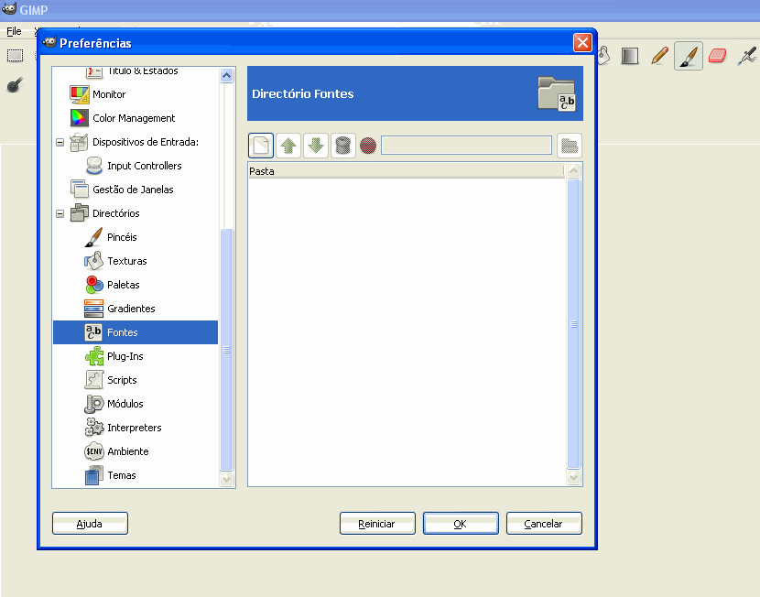The image size is (760, 597).
Task: Close the Preferências dialog
Action: 582,43
